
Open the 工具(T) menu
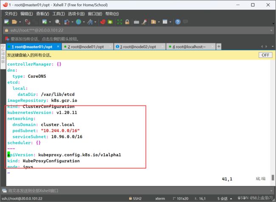click(x=59, y=14)
